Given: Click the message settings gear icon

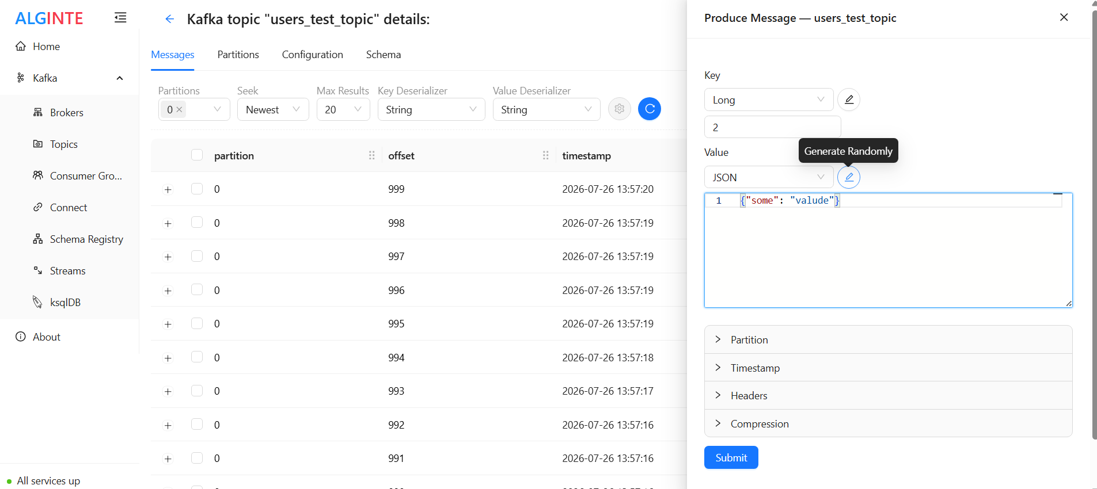Looking at the screenshot, I should coord(620,109).
